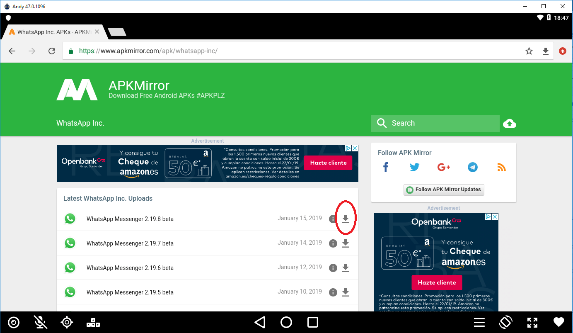
Task: Download WhatsApp Messenger 2.19.7 beta
Action: pos(346,243)
